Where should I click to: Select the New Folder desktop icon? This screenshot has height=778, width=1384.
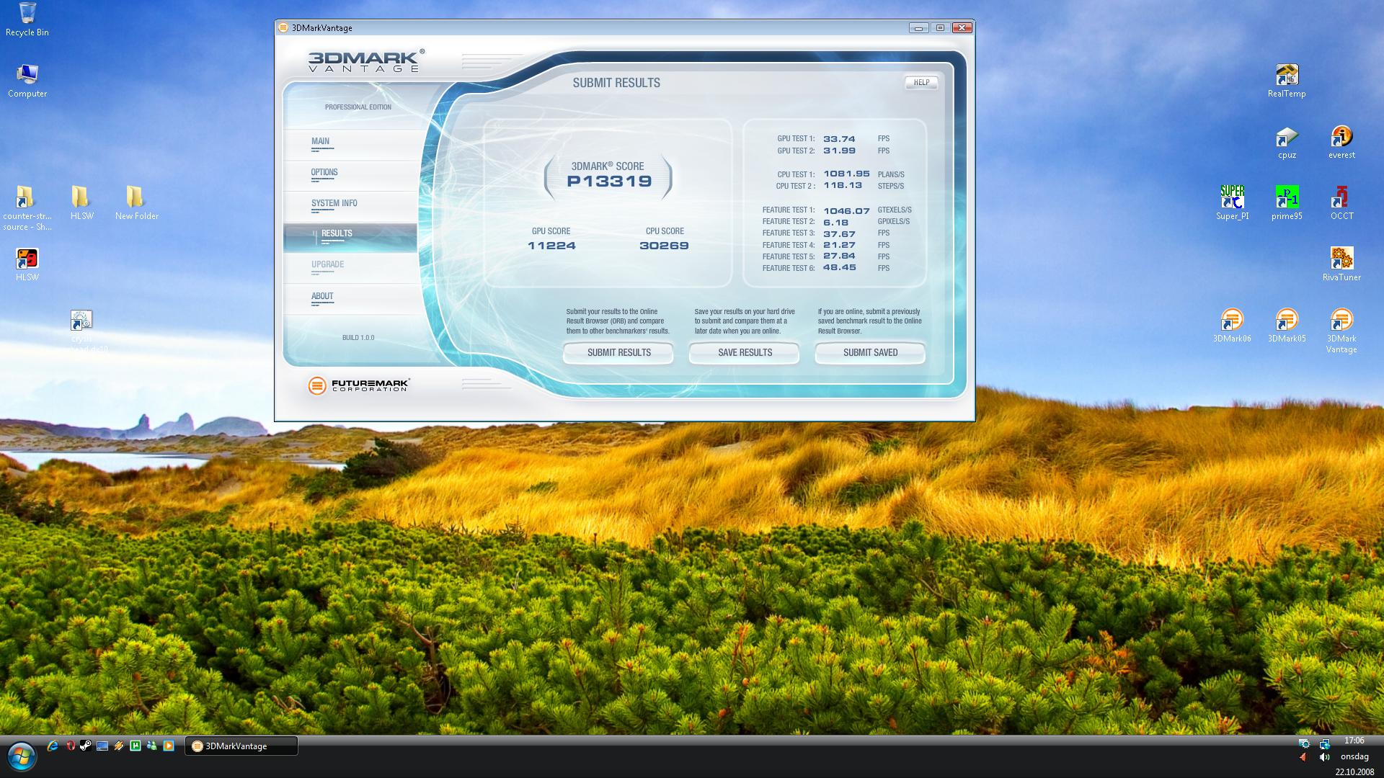click(136, 203)
